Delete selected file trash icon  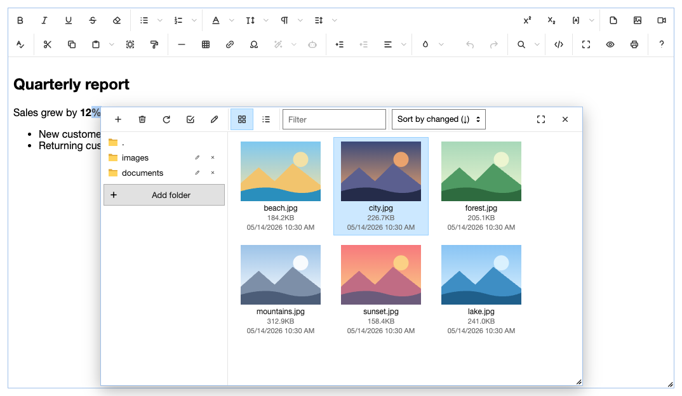[142, 119]
